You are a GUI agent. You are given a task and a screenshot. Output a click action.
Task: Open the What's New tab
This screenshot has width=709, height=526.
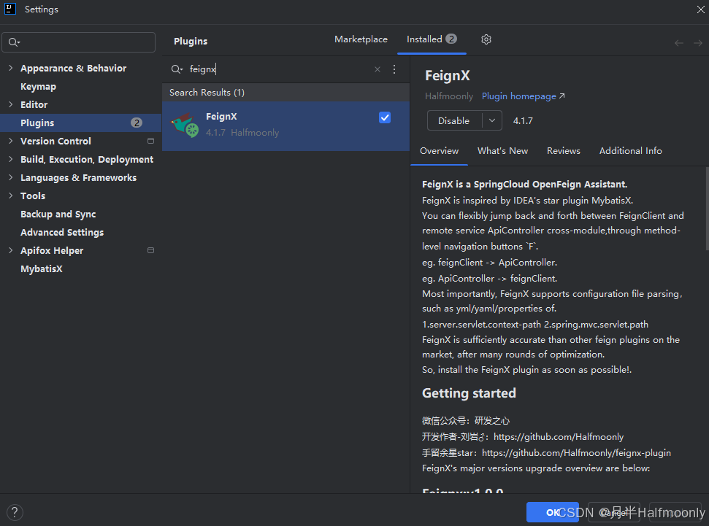click(x=503, y=151)
